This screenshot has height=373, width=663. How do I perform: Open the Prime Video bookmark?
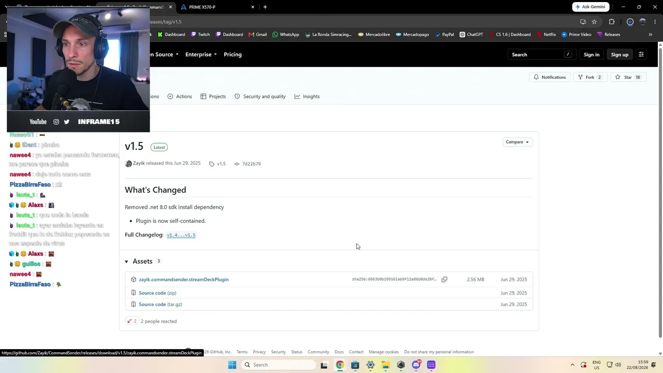coord(576,35)
